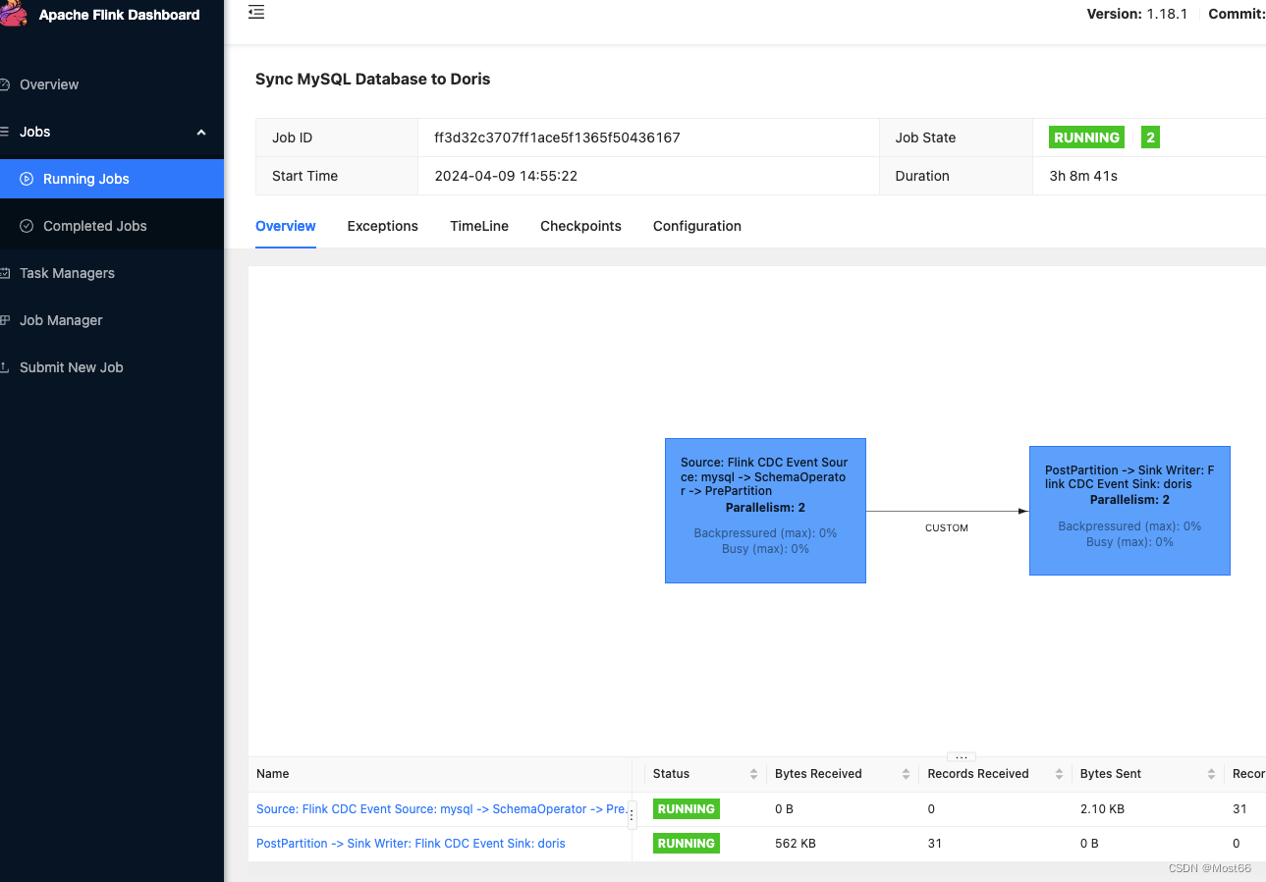Click the Start Time value 2024-04-09 14:55:22

[x=506, y=176]
